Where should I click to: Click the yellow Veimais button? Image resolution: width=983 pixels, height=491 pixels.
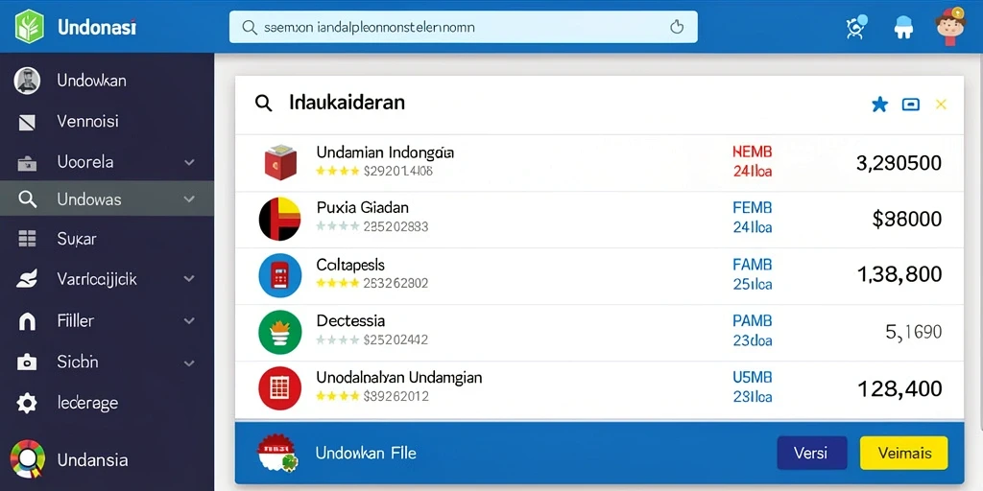(904, 453)
